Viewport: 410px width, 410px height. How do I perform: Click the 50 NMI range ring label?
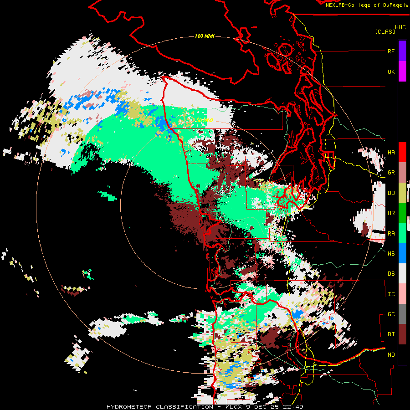coord(205,120)
